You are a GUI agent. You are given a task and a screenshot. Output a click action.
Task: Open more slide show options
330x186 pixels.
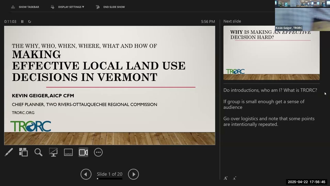[x=98, y=152]
